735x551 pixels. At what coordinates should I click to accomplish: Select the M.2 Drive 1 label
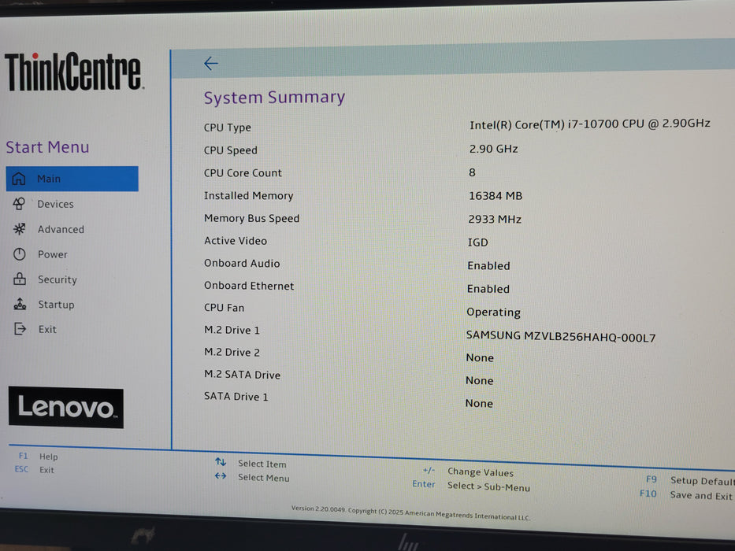pyautogui.click(x=232, y=331)
